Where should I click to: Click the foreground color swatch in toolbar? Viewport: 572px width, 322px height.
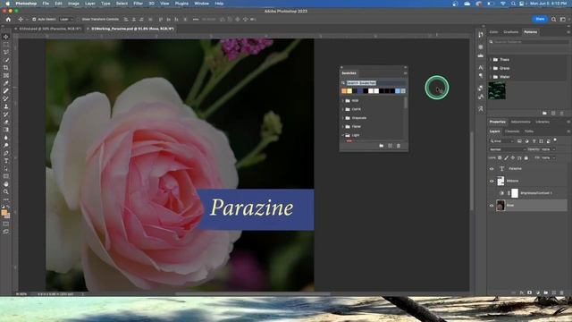coord(4,213)
